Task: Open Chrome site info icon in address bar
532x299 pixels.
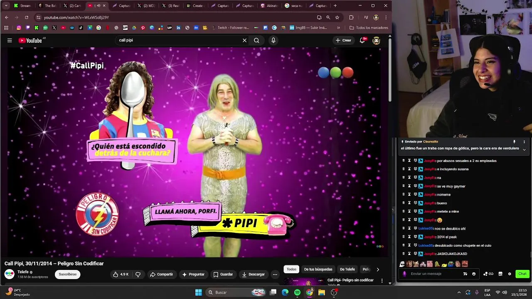Action: (38, 17)
